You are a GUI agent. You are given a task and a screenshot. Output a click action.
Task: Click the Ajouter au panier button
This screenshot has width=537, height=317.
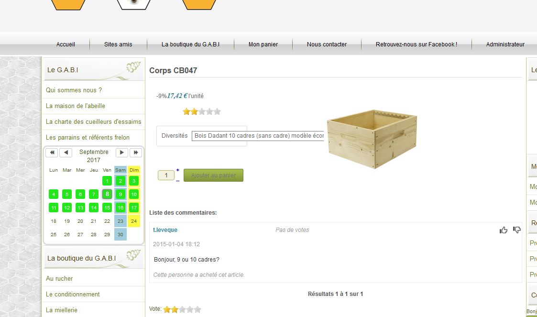point(213,175)
